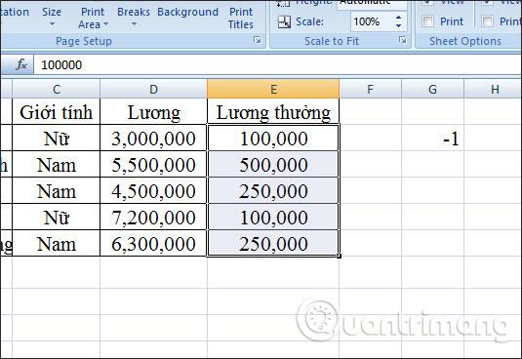Select the cell with 4,500,000
This screenshot has height=359, width=522.
153,190
